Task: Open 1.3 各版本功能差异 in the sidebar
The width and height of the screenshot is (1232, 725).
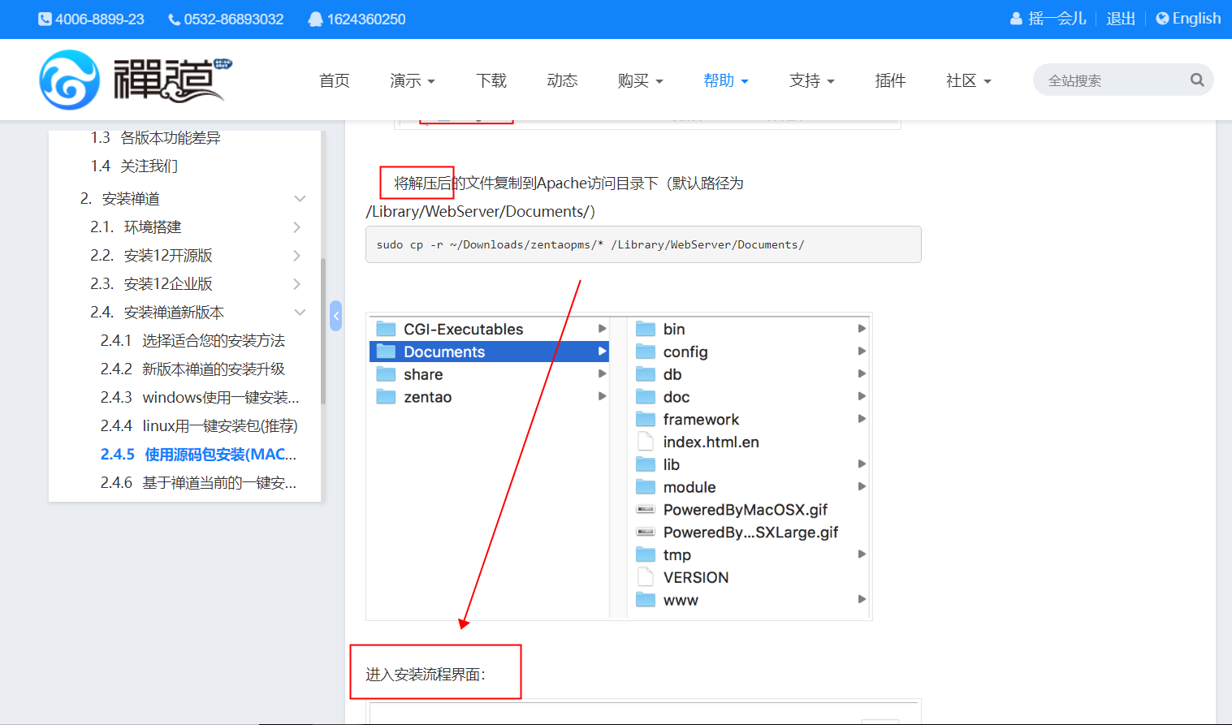Action: (x=156, y=138)
